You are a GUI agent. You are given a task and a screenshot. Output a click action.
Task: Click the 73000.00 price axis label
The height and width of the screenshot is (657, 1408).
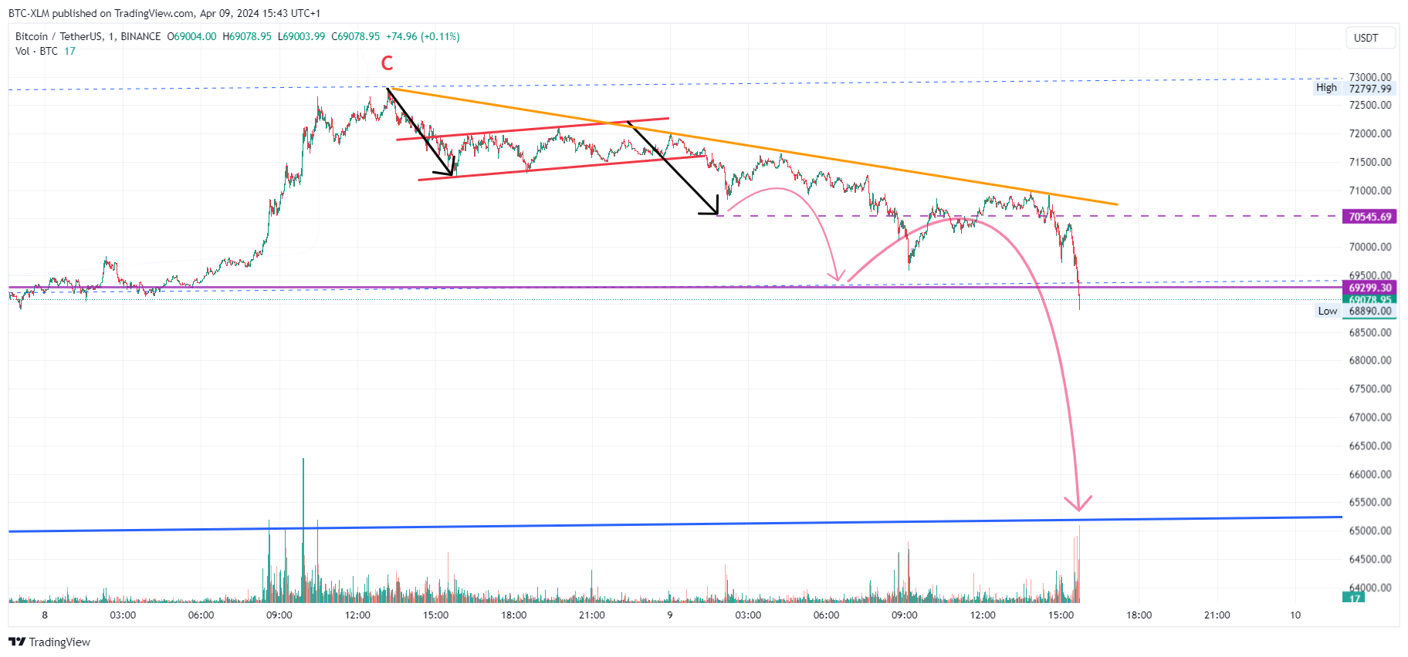pyautogui.click(x=1369, y=77)
